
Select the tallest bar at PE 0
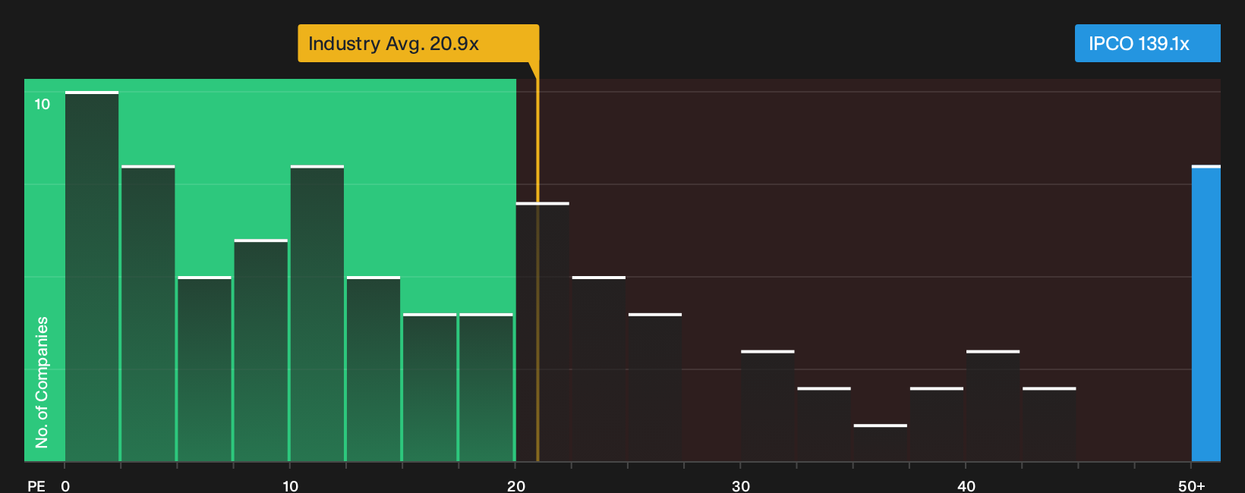[x=92, y=277]
